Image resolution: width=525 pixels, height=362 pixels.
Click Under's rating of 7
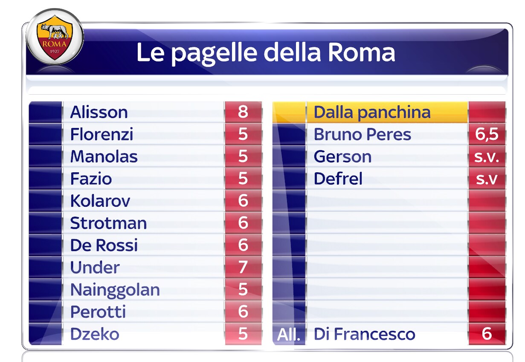tap(243, 267)
